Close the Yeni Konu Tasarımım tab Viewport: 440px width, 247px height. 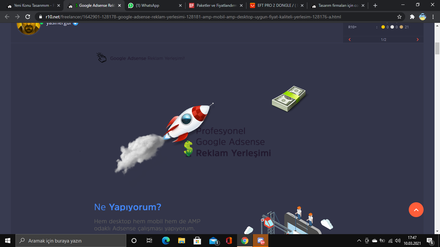click(59, 5)
